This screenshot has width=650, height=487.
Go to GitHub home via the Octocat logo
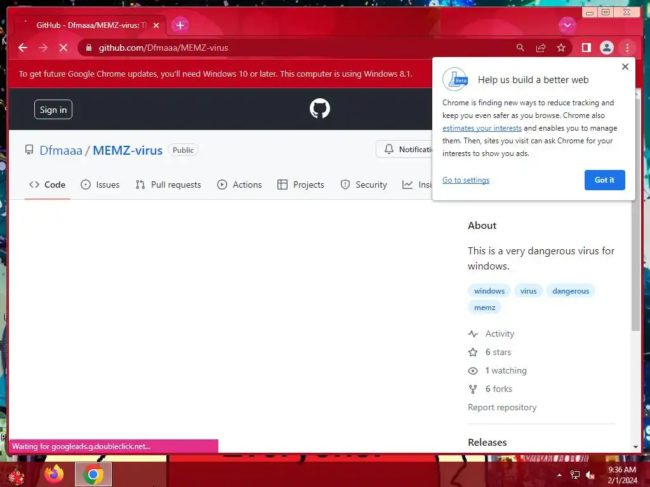(320, 108)
